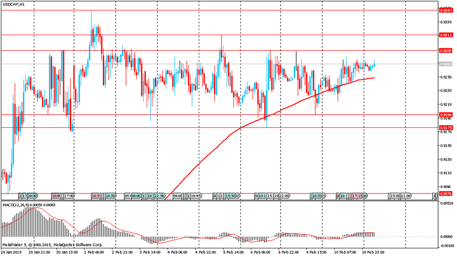
Task: Click the blue 09:00 event flag
Action: [x=136, y=196]
